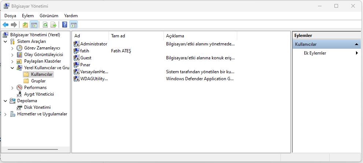Collapse the Kullanıcılar actions section arrow

(x=356, y=44)
